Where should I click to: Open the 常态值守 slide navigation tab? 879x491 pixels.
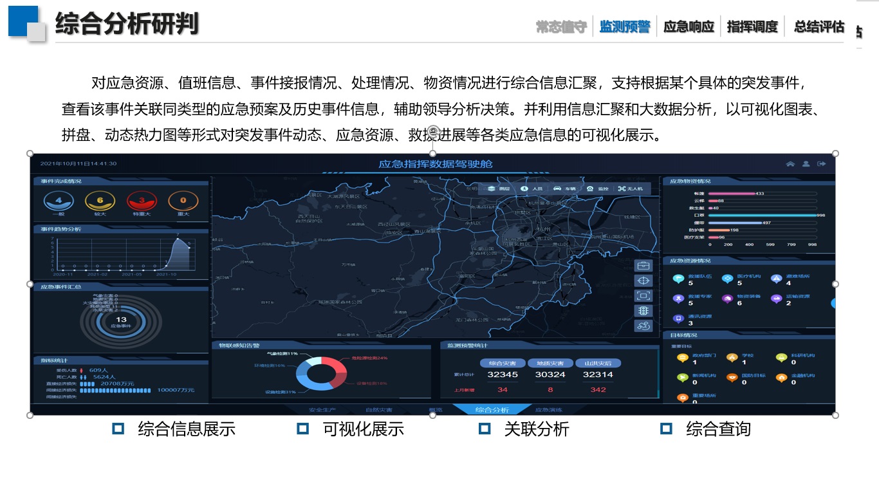pyautogui.click(x=561, y=26)
